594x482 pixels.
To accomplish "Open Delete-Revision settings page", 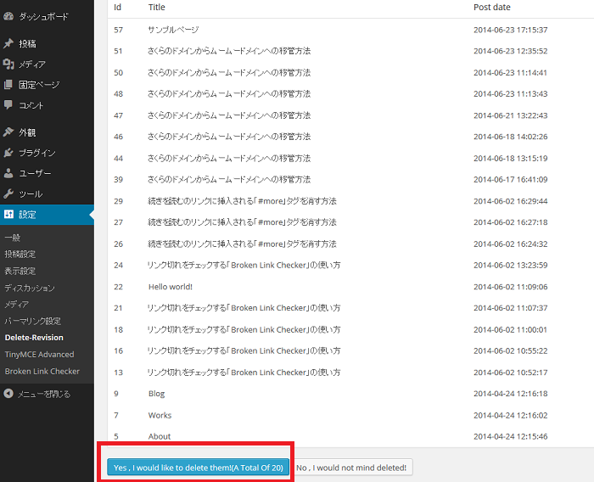I will (34, 337).
